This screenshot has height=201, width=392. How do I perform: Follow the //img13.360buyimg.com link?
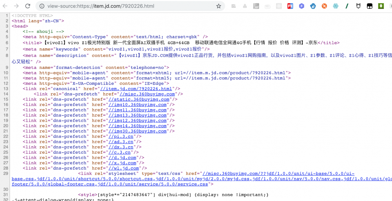138,115
